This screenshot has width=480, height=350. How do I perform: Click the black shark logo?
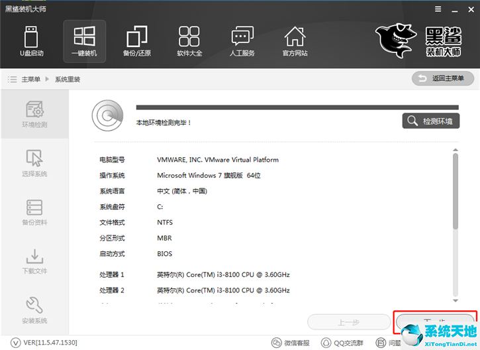[x=396, y=40]
